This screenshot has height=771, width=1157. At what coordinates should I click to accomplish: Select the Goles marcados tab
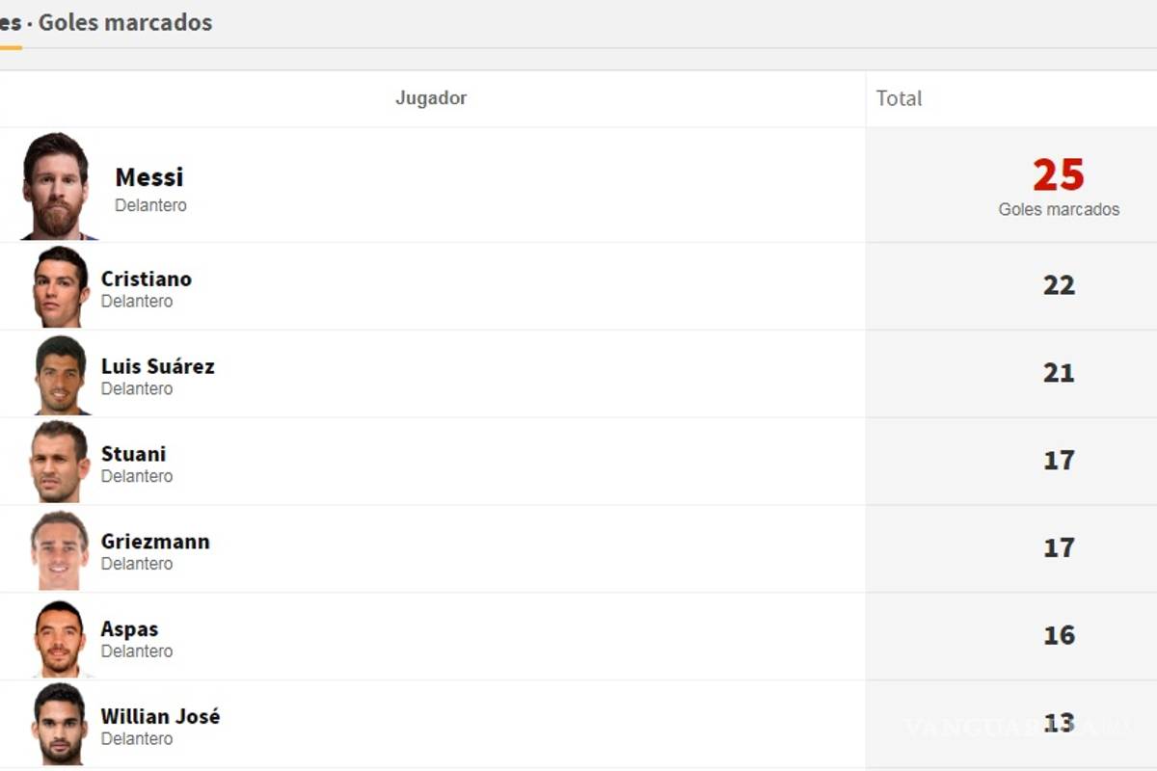point(125,23)
